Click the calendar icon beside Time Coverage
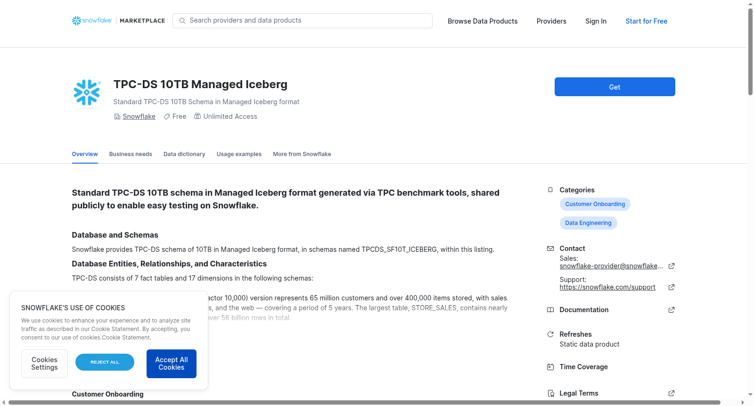This screenshot has height=406, width=754. pos(550,367)
